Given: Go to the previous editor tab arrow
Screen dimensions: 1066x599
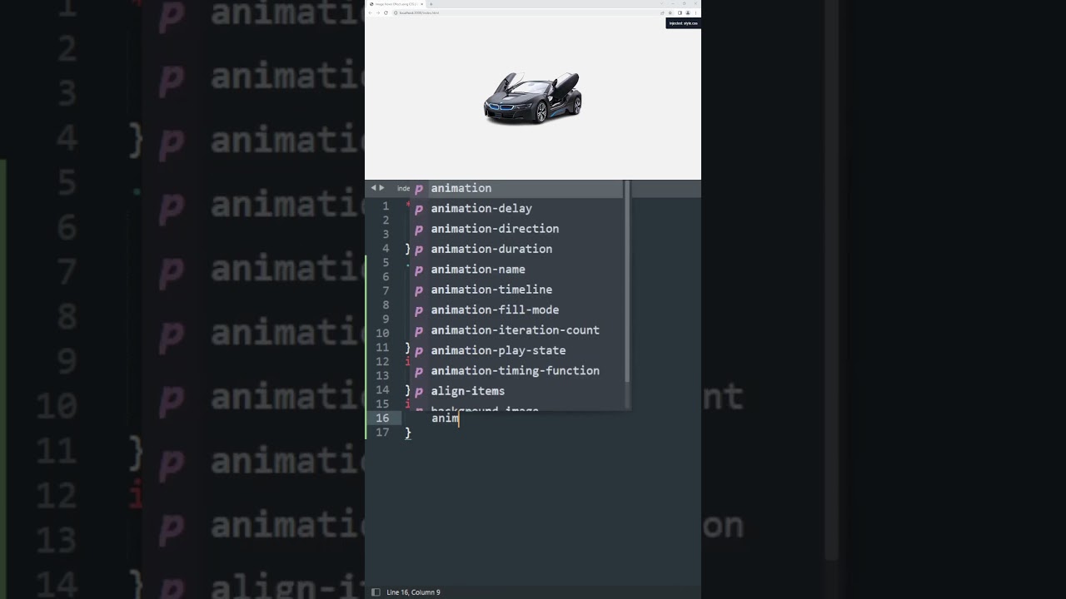Looking at the screenshot, I should tap(373, 188).
